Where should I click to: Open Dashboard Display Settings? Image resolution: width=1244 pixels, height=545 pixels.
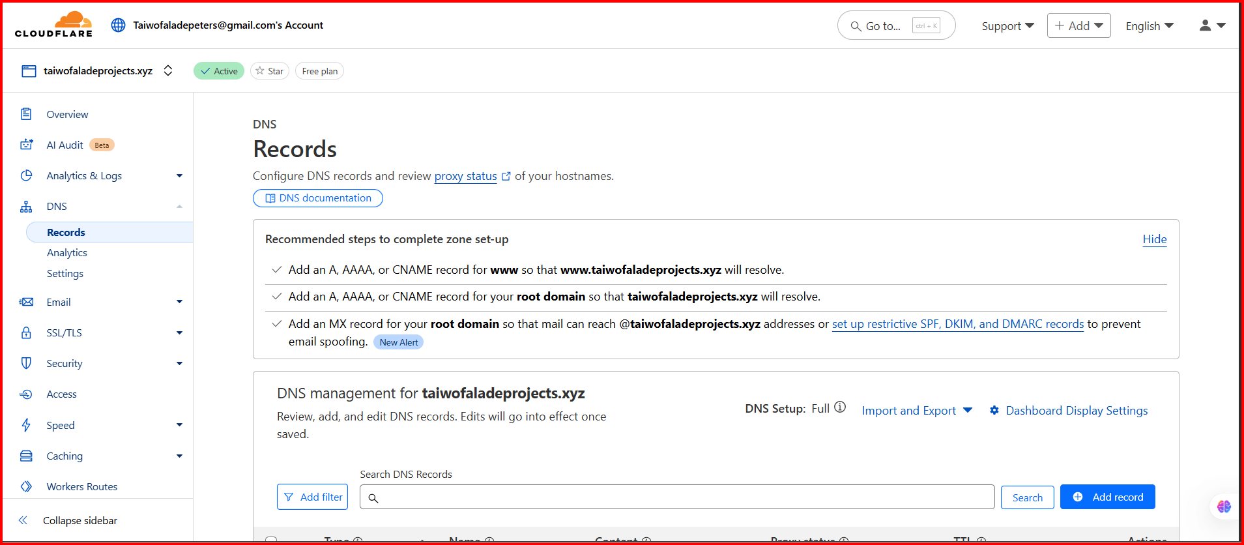[x=1077, y=410]
